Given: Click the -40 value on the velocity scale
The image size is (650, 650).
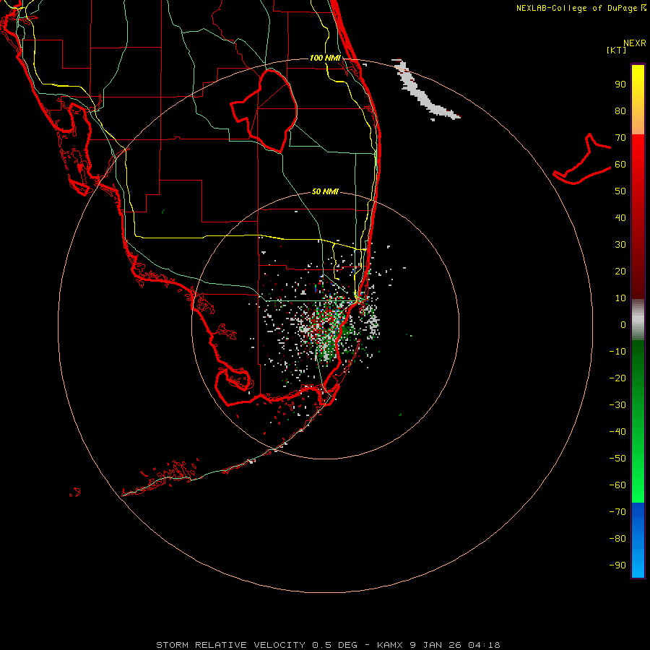Looking at the screenshot, I should click(x=617, y=432).
